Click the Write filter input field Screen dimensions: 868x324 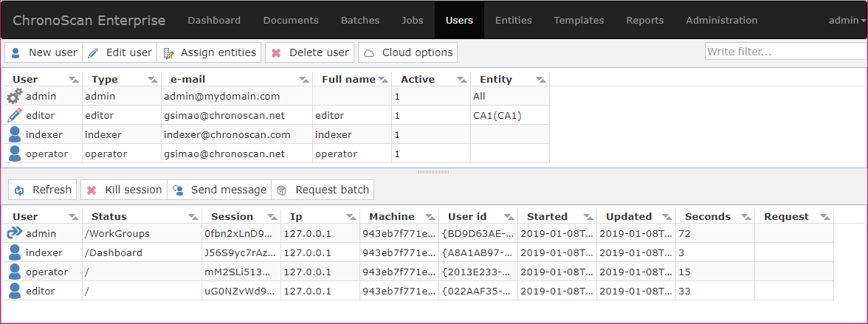(x=785, y=52)
